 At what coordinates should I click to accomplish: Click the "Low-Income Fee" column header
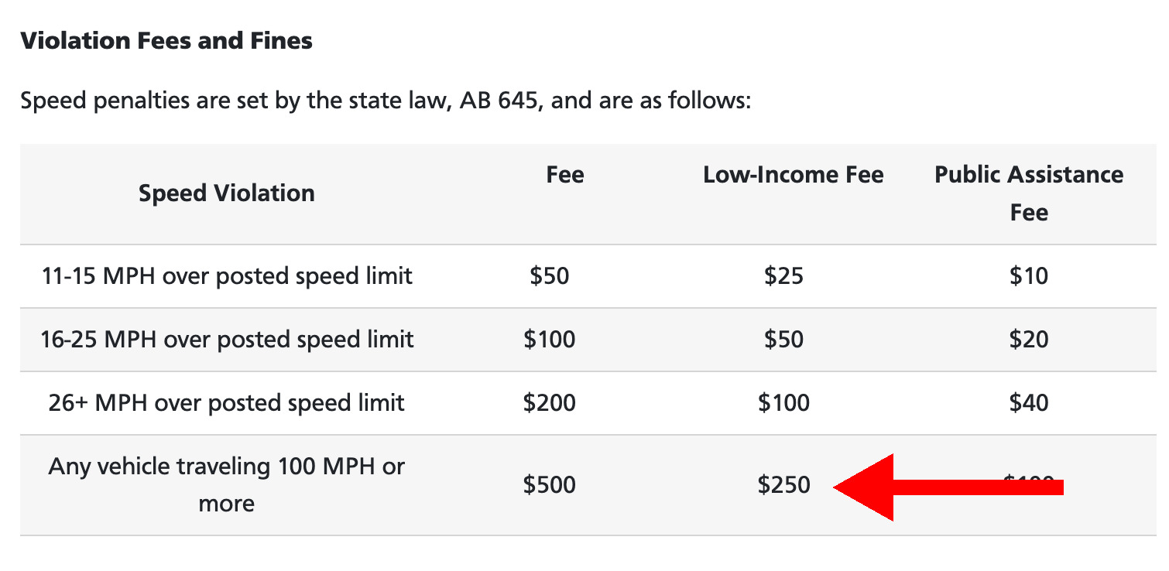pyautogui.click(x=793, y=175)
